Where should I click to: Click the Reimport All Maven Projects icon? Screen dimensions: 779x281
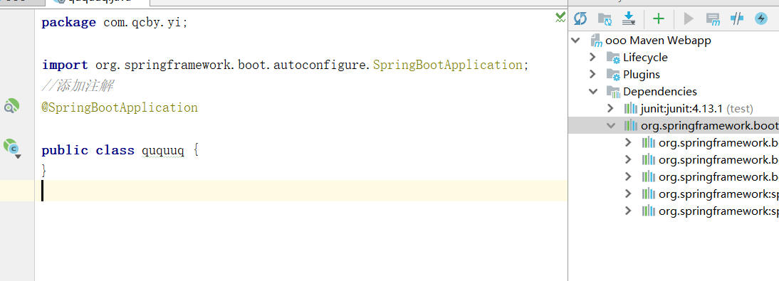tap(580, 19)
